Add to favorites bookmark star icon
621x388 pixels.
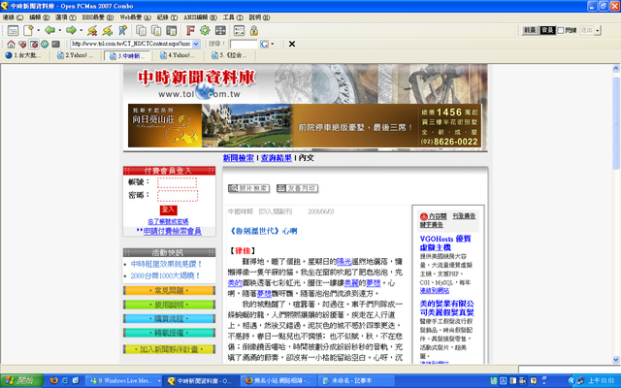click(x=123, y=30)
